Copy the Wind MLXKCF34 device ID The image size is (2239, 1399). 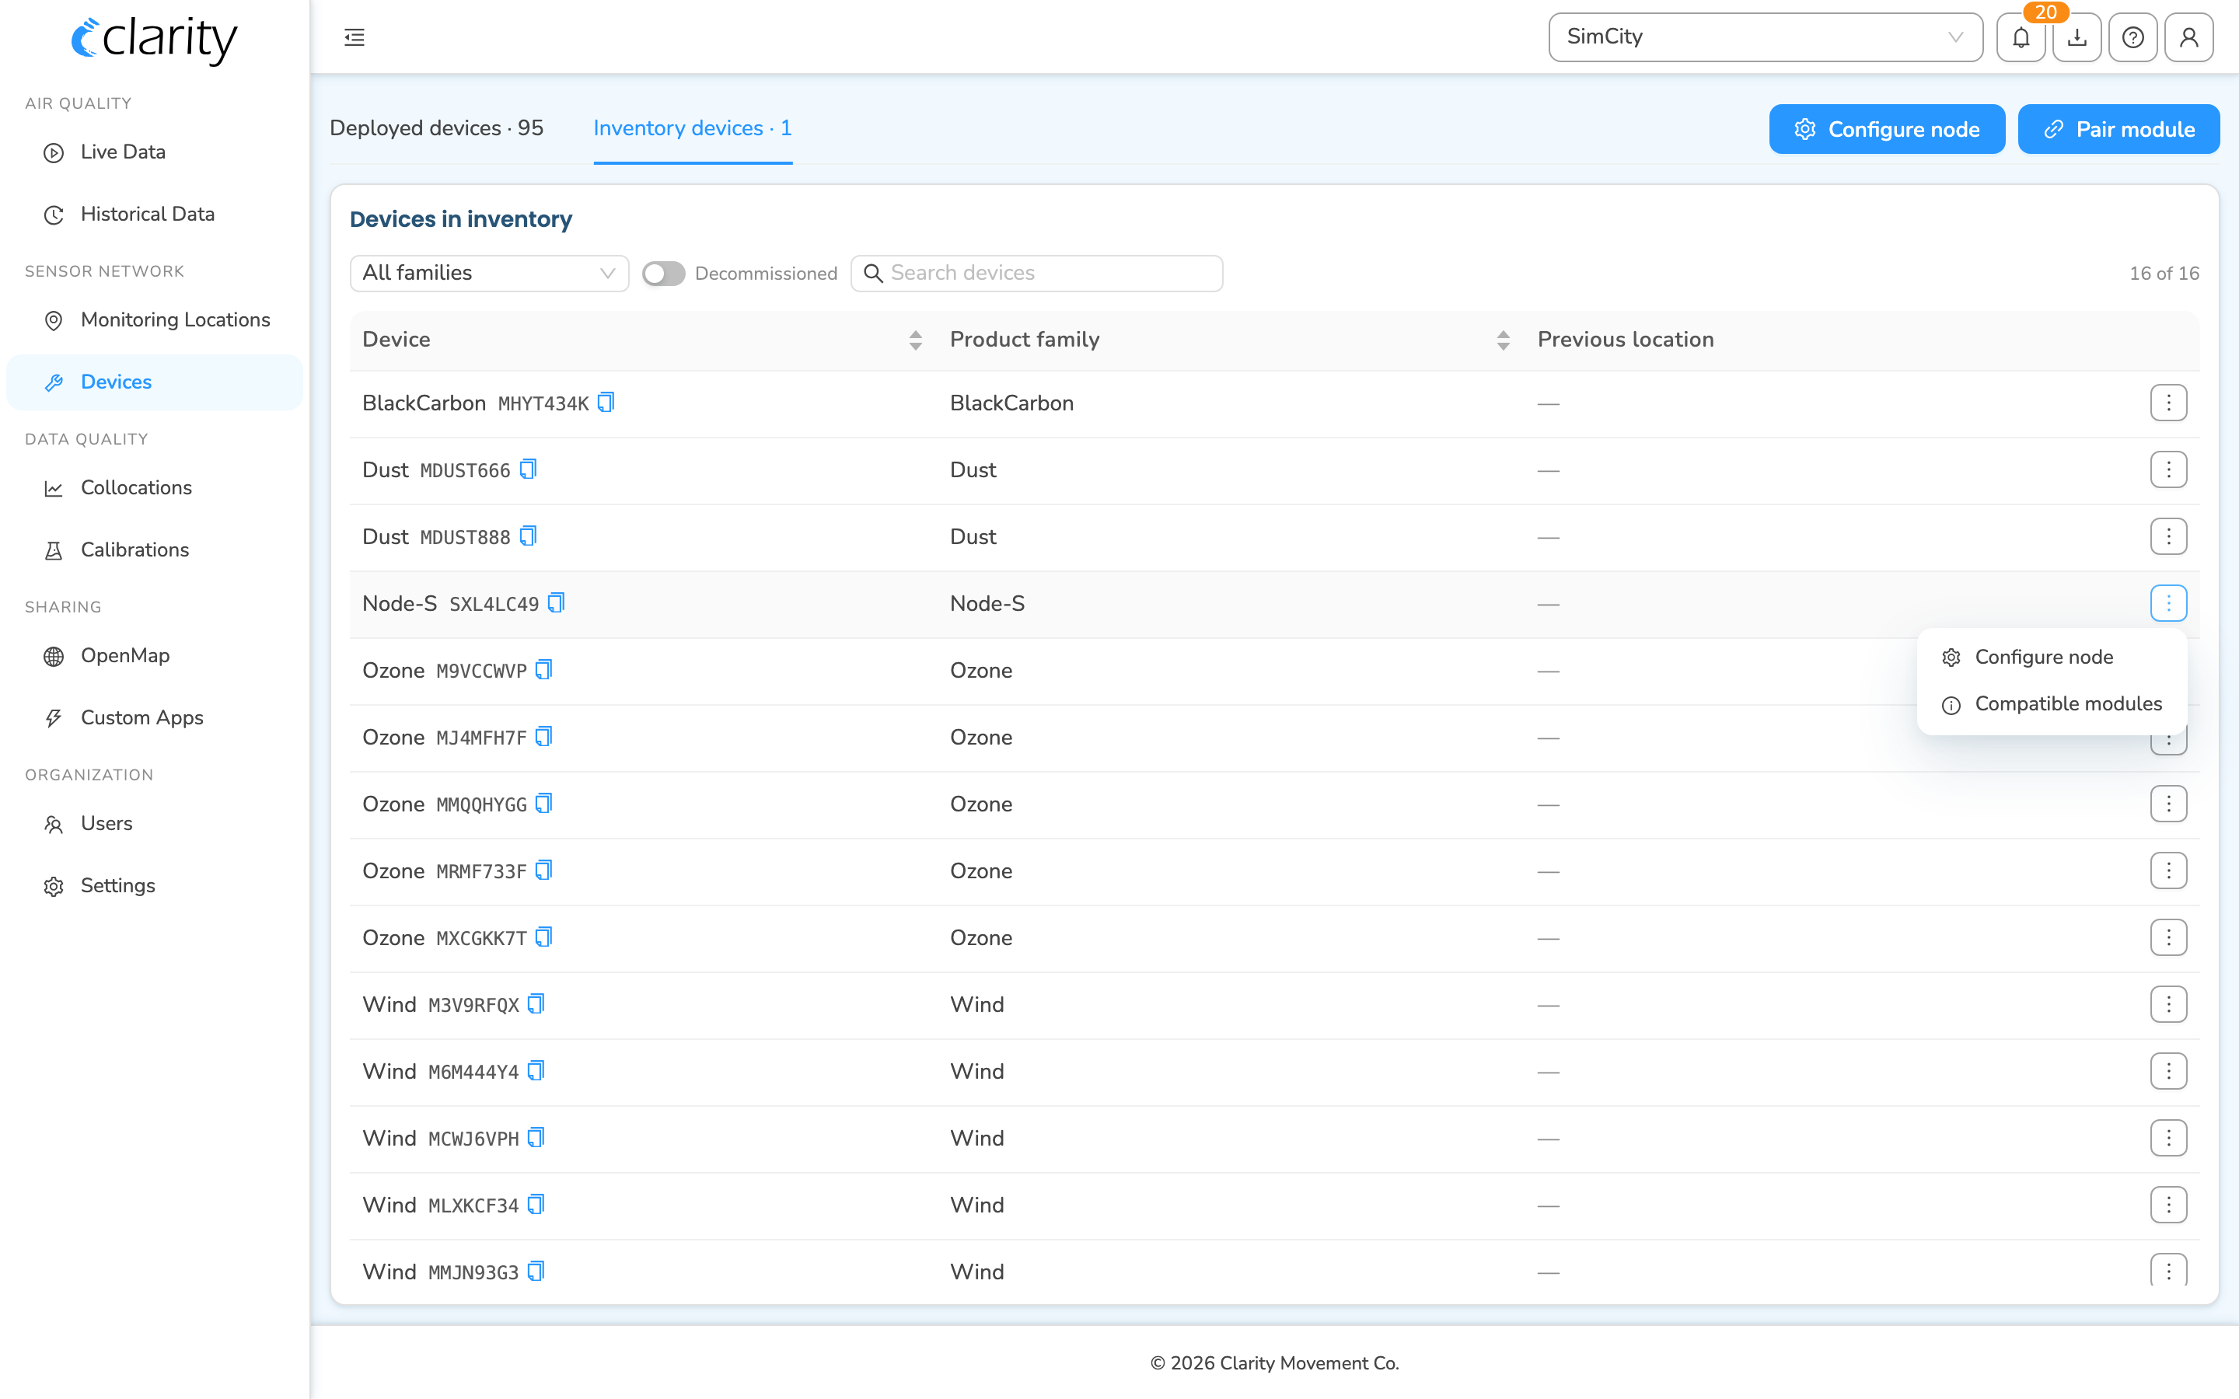(x=536, y=1204)
